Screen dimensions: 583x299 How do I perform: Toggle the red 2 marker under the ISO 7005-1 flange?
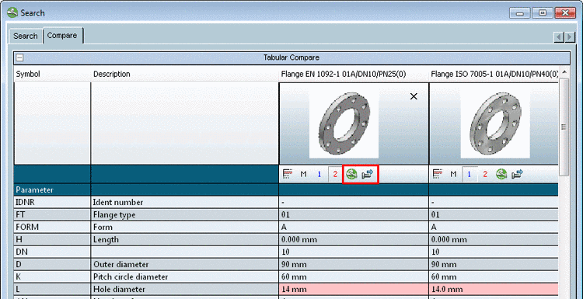pos(485,174)
